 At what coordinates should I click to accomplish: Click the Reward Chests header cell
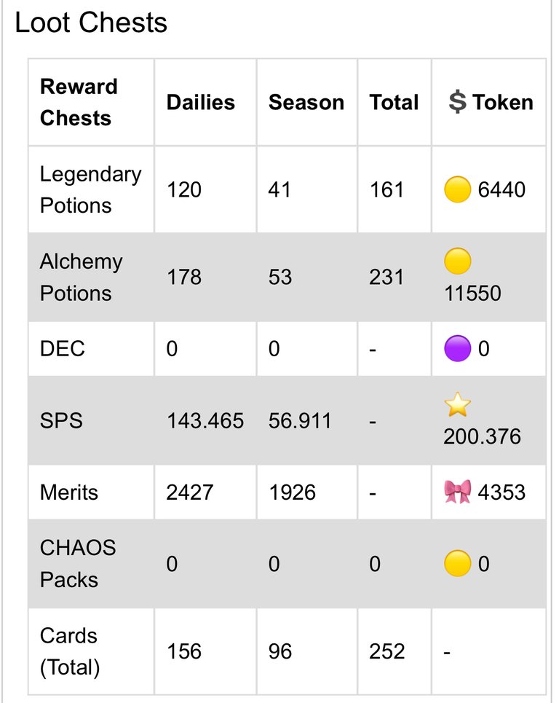point(79,102)
